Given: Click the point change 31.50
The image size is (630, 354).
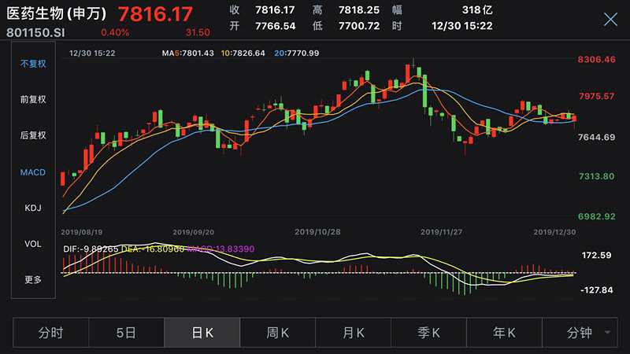Looking at the screenshot, I should click(198, 32).
